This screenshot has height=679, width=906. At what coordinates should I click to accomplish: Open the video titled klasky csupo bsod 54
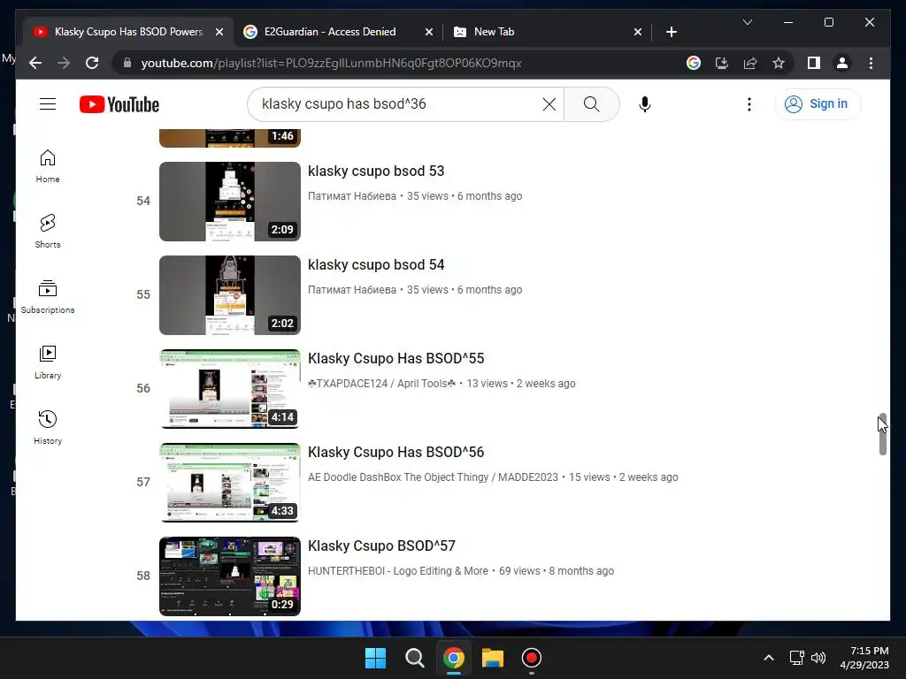click(376, 264)
